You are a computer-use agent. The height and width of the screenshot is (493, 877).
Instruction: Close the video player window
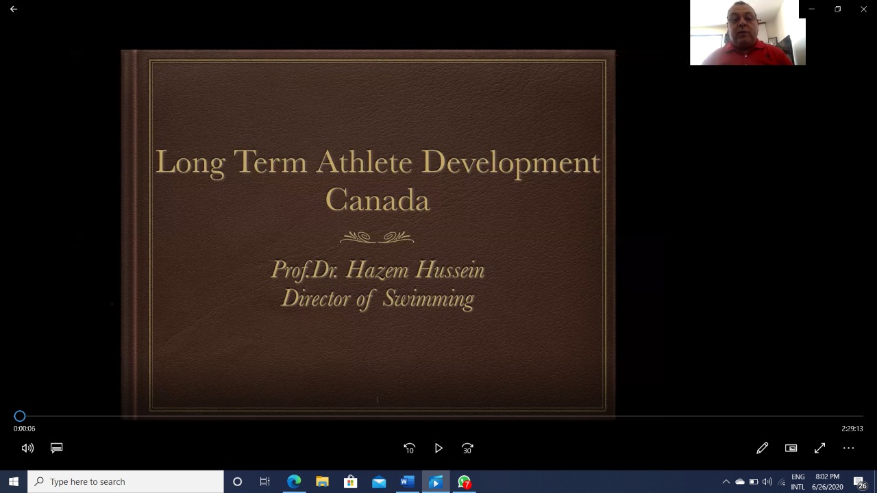[863, 9]
